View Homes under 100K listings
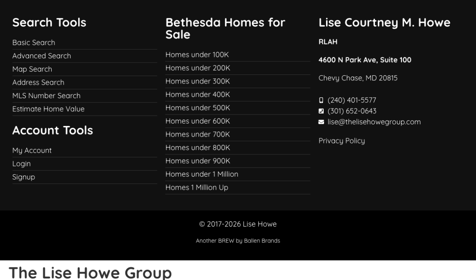 [x=197, y=55]
